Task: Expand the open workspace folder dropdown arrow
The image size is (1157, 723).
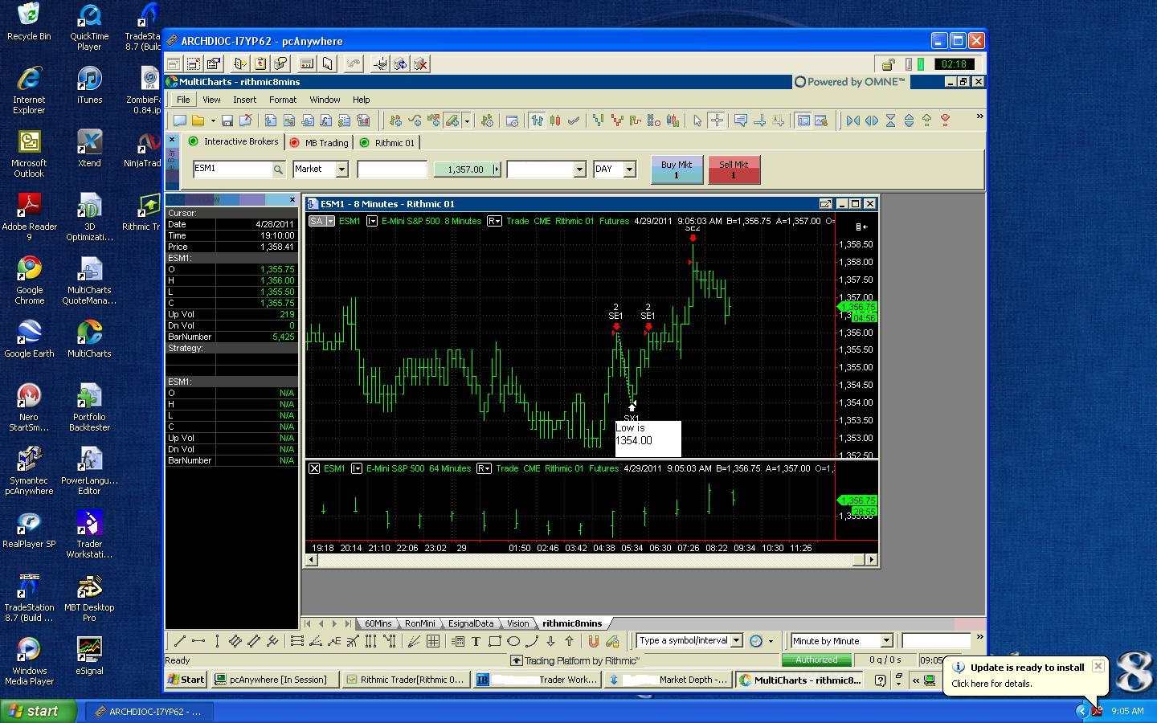Action: 213,120
